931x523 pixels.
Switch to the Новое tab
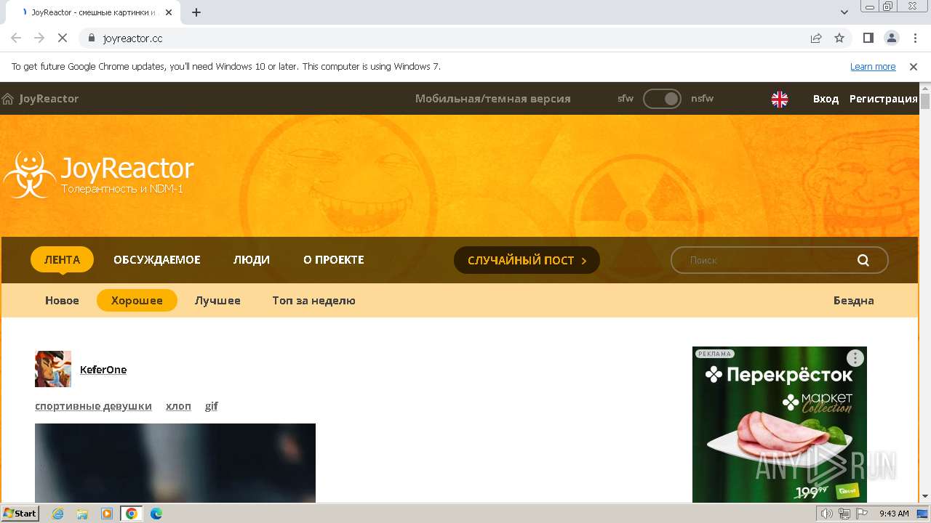click(62, 300)
